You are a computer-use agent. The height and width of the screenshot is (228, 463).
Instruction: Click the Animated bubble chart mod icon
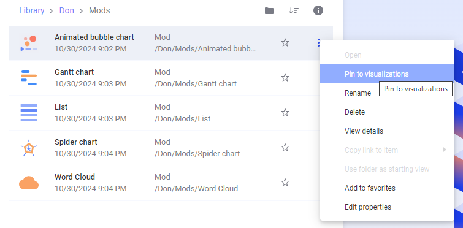tap(29, 43)
